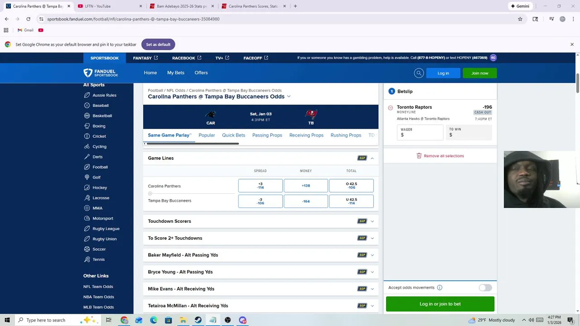Open the Passing Props tab

[x=267, y=135]
